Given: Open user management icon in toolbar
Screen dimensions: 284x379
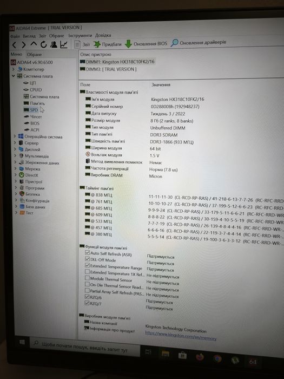Looking at the screenshot, I should click(x=54, y=44).
